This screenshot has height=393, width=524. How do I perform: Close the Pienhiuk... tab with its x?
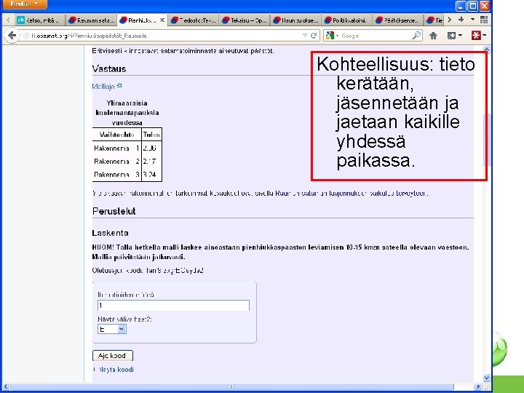[x=162, y=20]
